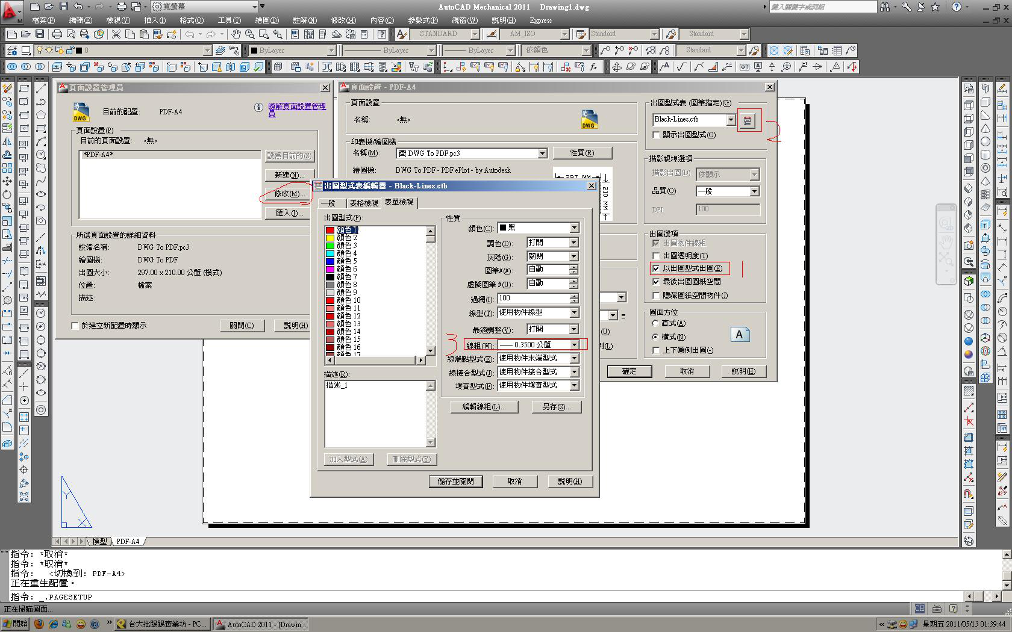Open the 格式 menu in menu bar

tap(192, 20)
